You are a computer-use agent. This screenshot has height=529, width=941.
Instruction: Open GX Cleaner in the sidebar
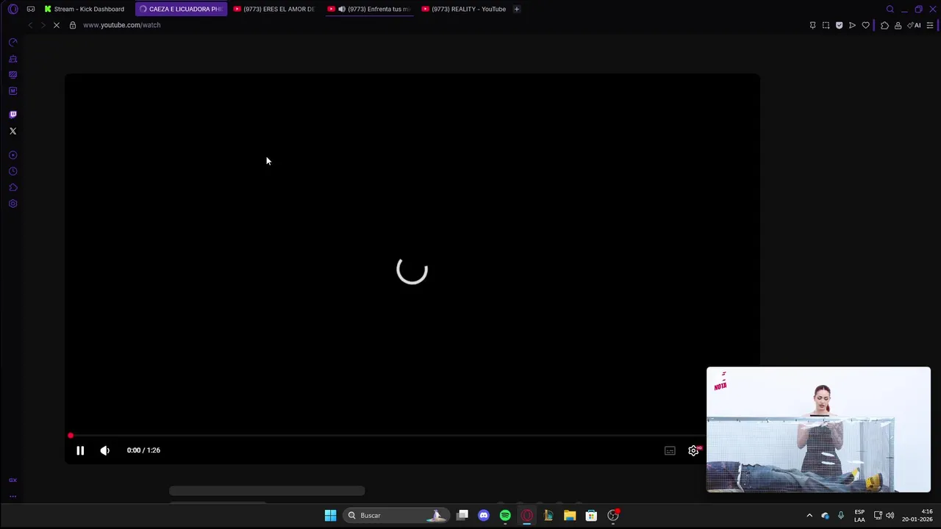tap(12, 59)
